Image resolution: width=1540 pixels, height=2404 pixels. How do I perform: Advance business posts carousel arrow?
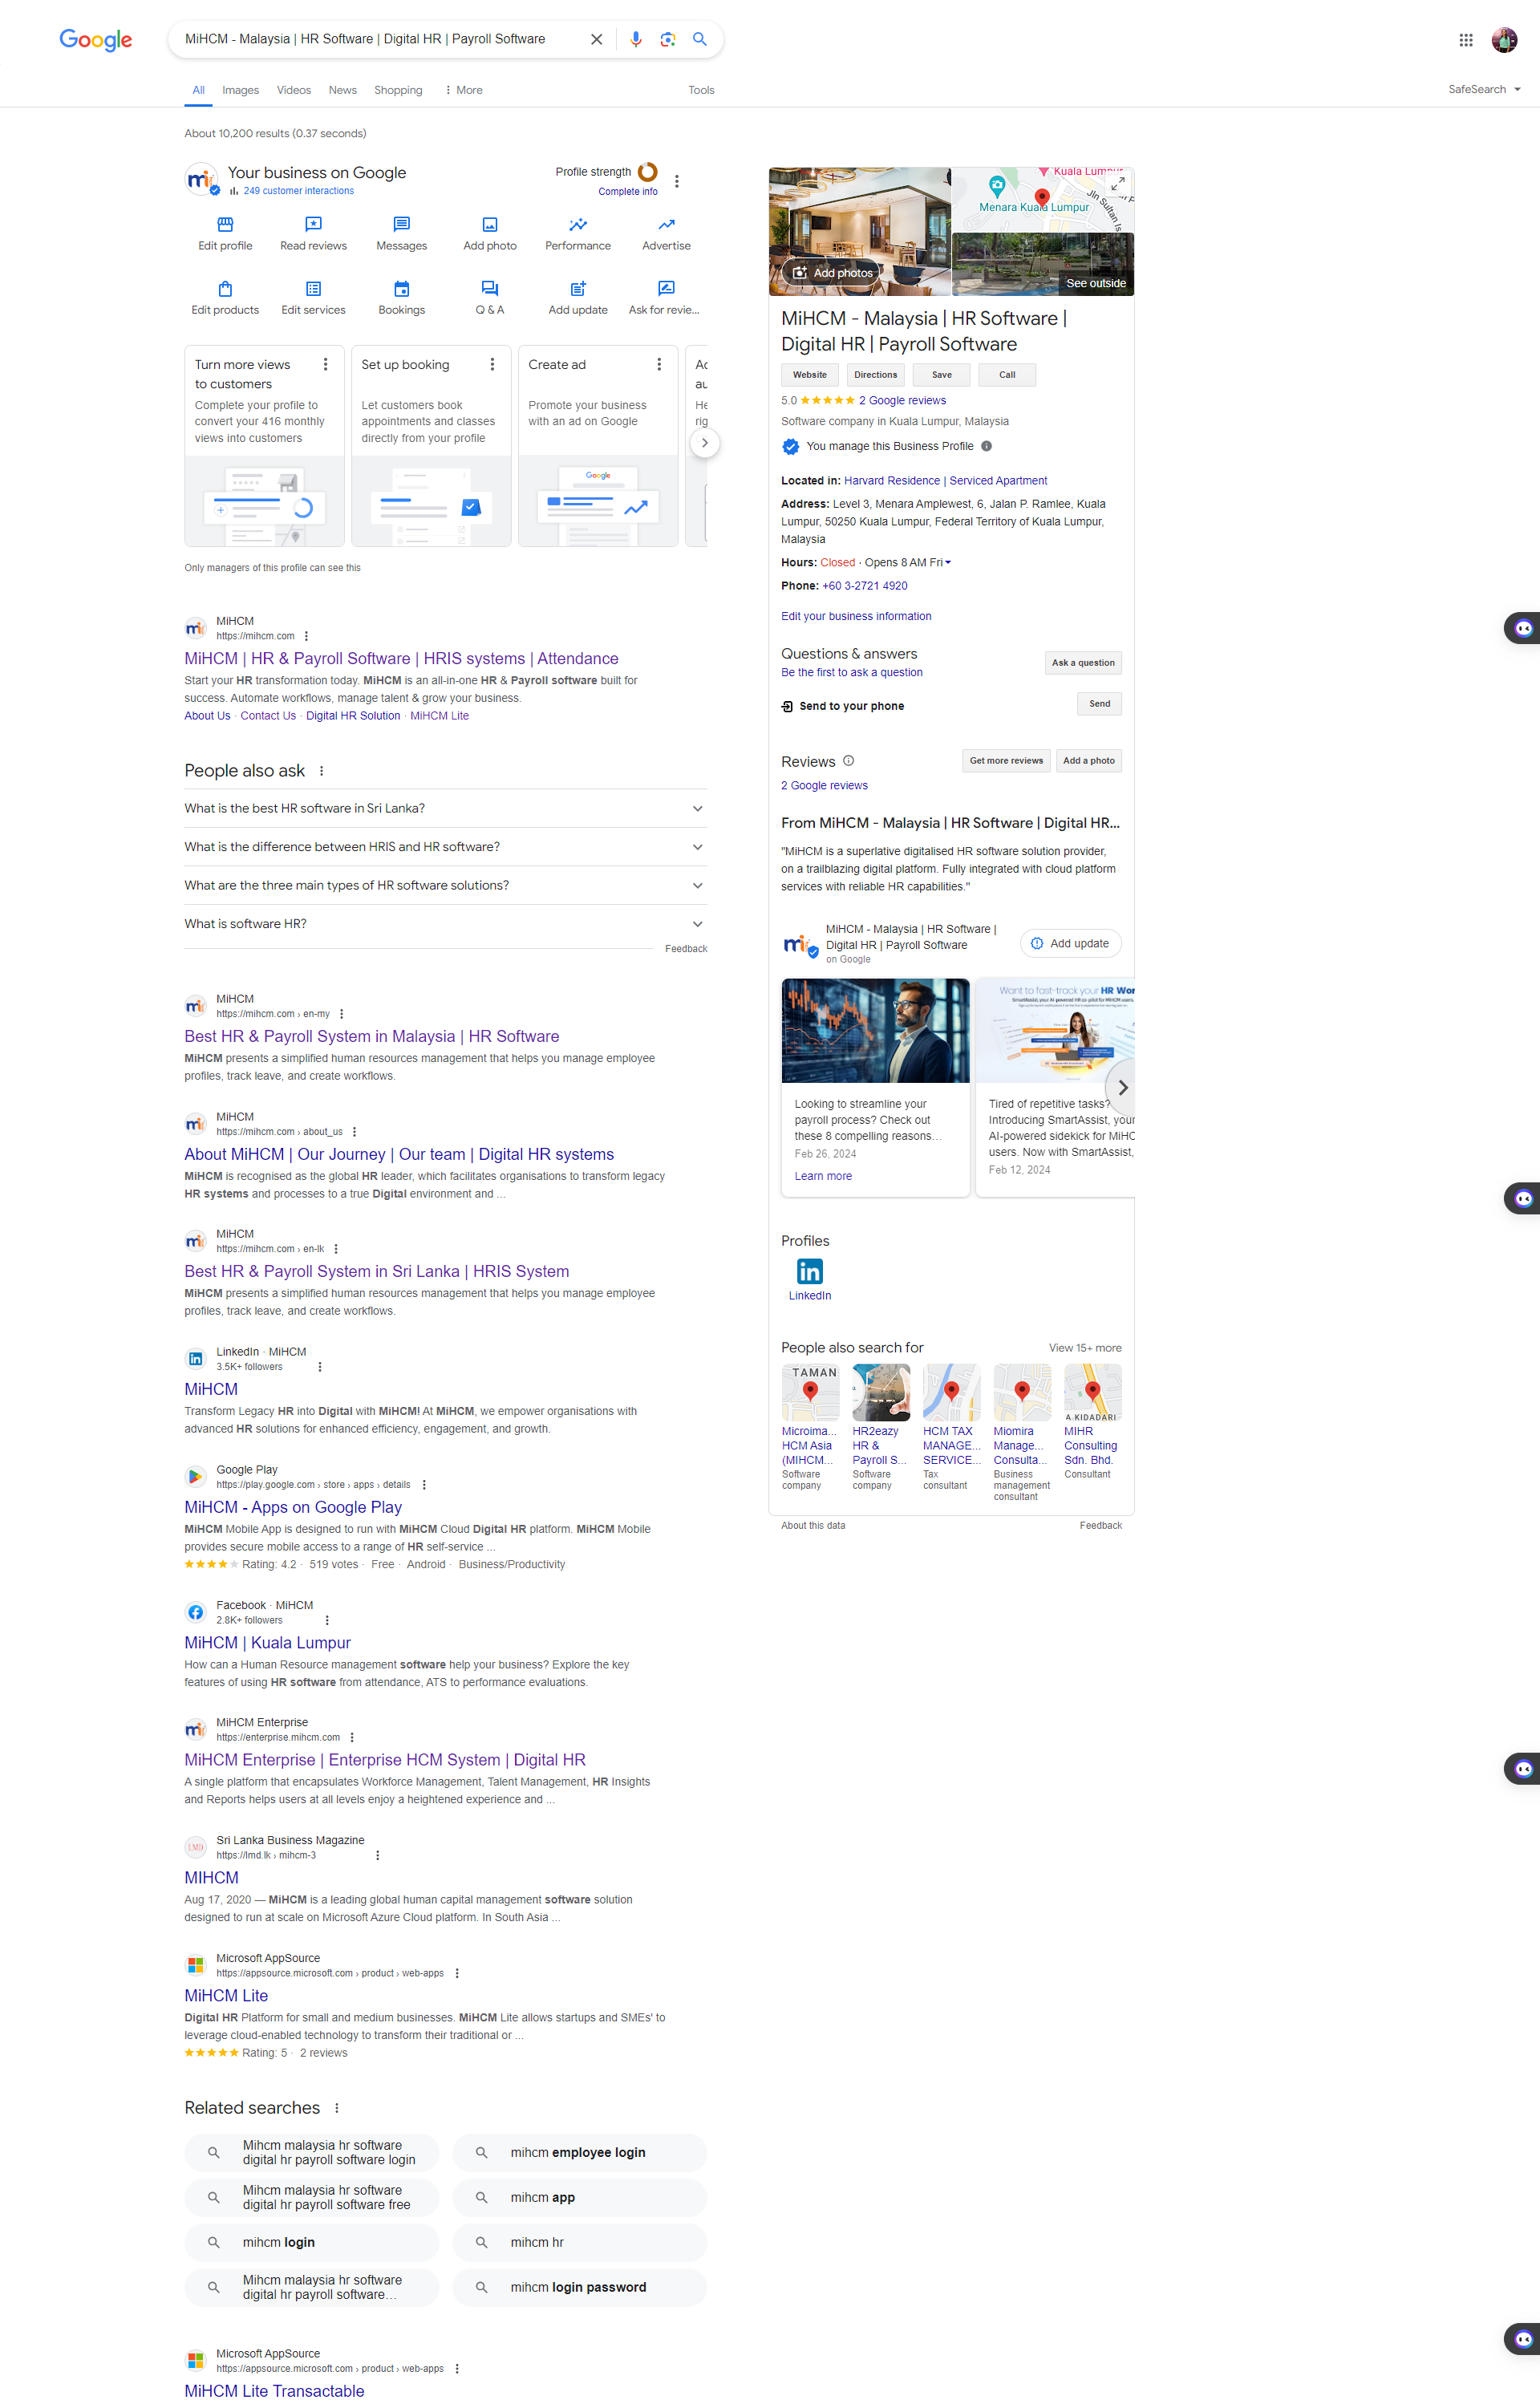[1122, 1087]
